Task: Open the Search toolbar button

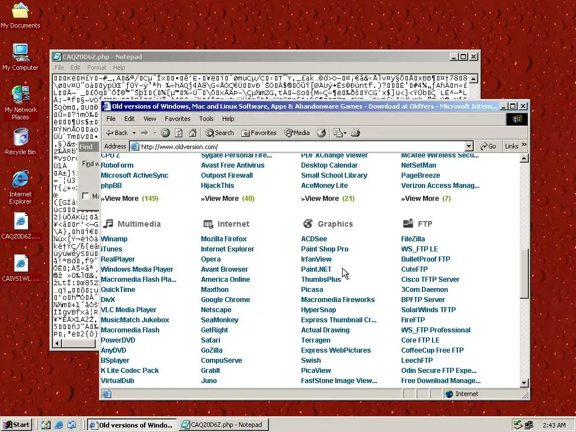Action: click(219, 133)
